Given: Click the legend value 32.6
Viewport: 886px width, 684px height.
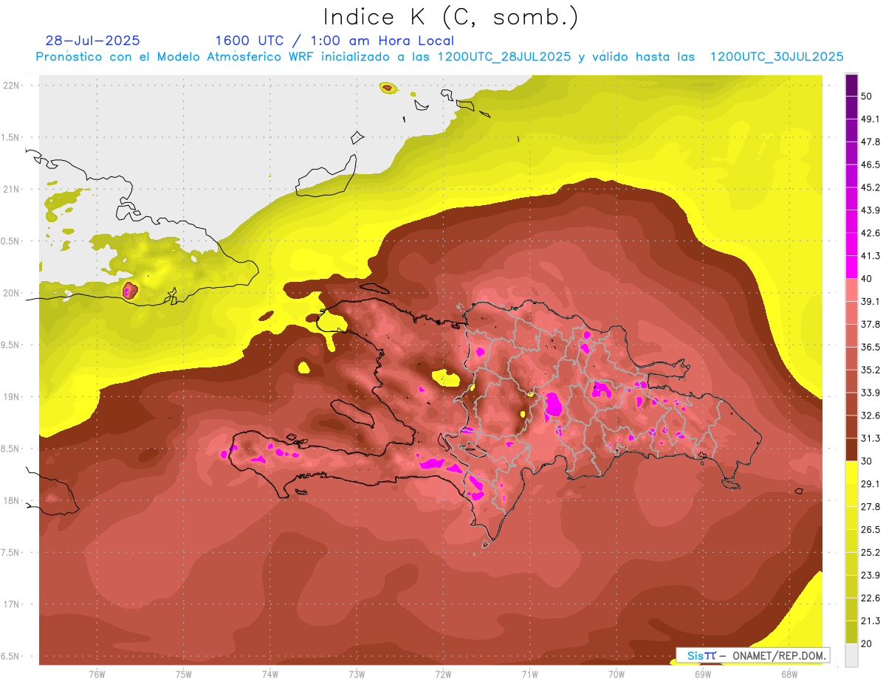Looking at the screenshot, I should pyautogui.click(x=870, y=415).
